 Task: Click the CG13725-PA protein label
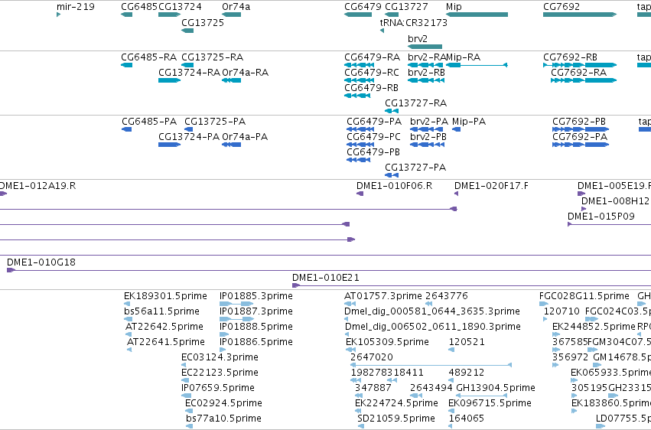coord(215,122)
